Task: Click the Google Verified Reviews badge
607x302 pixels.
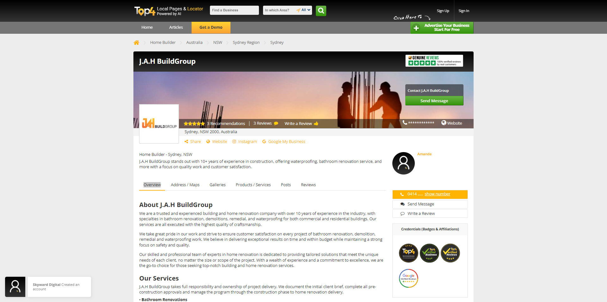Action: (408, 278)
